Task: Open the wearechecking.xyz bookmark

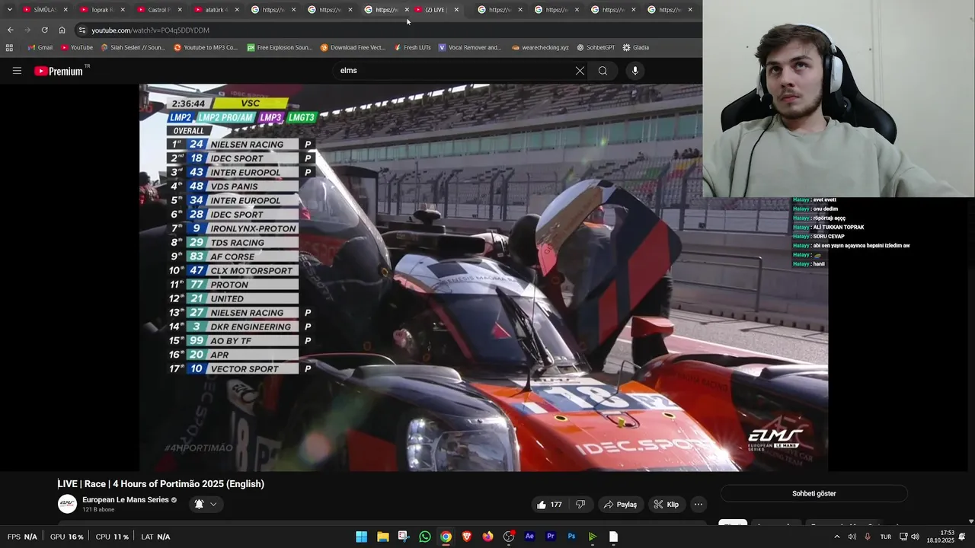Action: point(540,47)
